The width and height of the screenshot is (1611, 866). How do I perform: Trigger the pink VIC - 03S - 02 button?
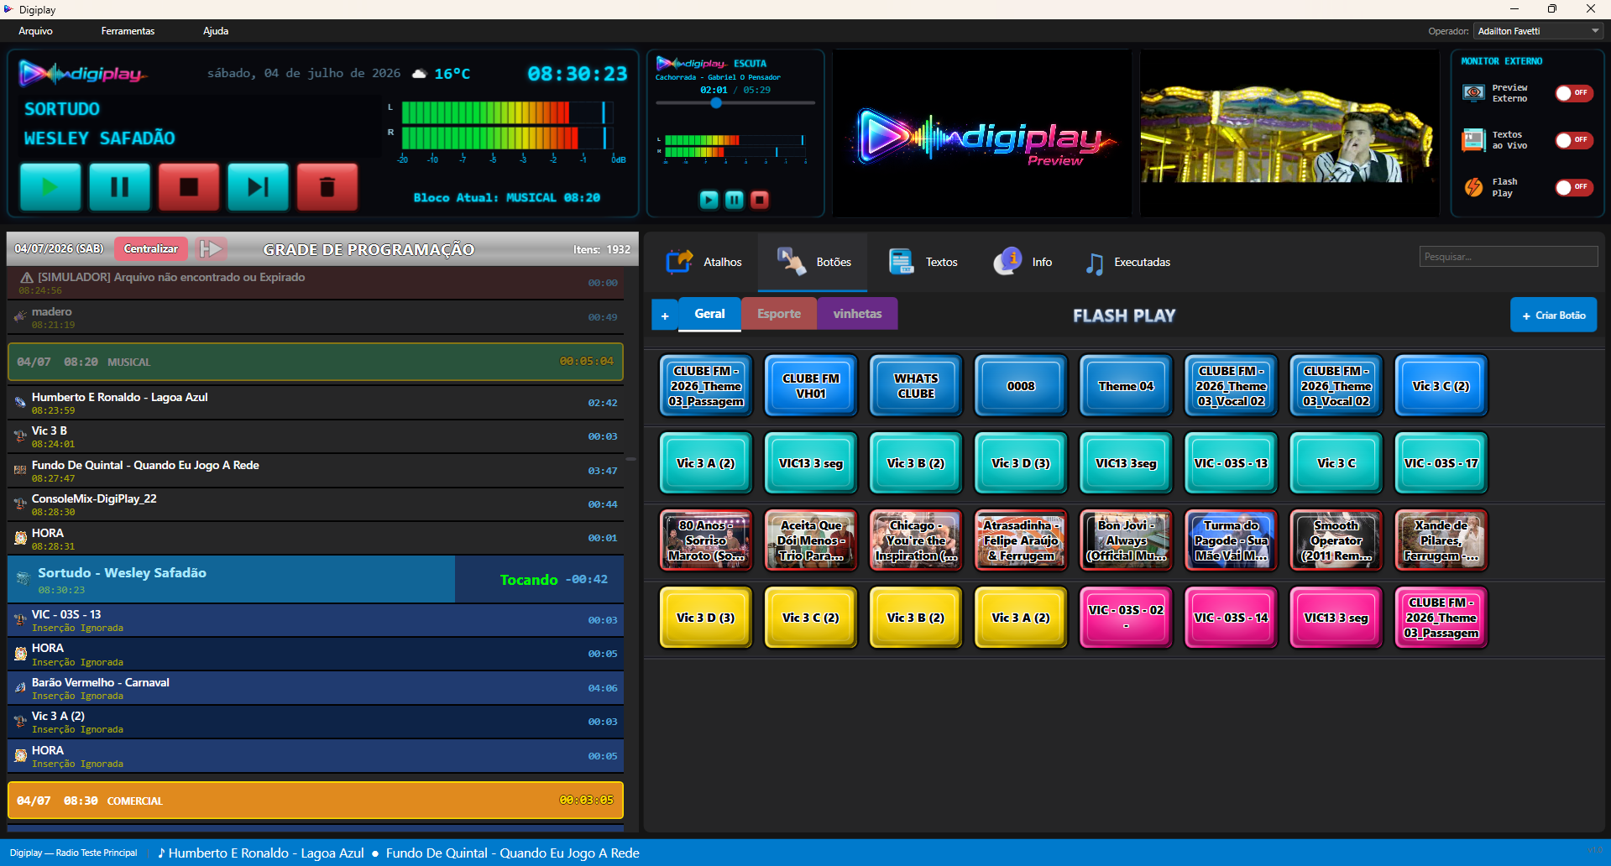tap(1126, 618)
